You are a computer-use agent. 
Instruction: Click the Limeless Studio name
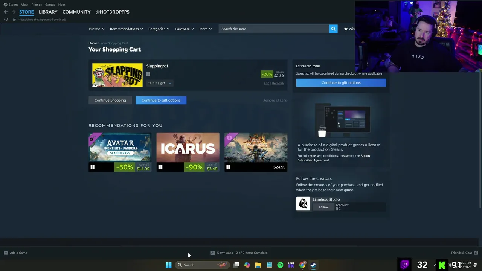(x=326, y=199)
